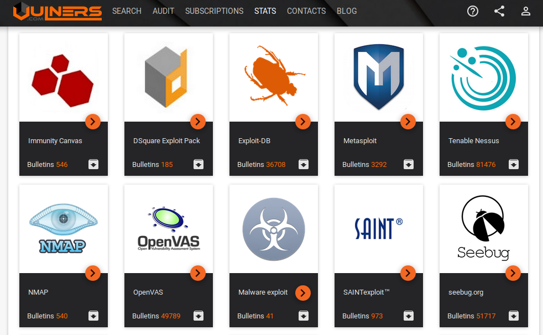Open seebug.org via orange arrow button
This screenshot has width=543, height=335.
513,273
